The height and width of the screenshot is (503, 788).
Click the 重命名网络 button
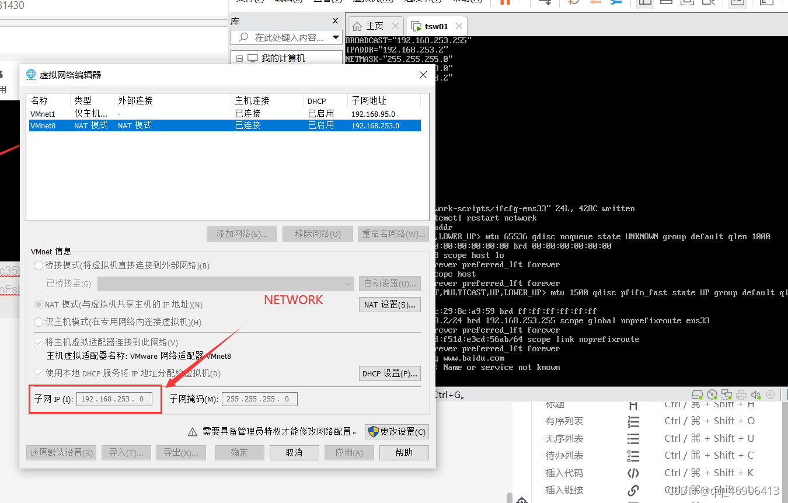pos(393,234)
